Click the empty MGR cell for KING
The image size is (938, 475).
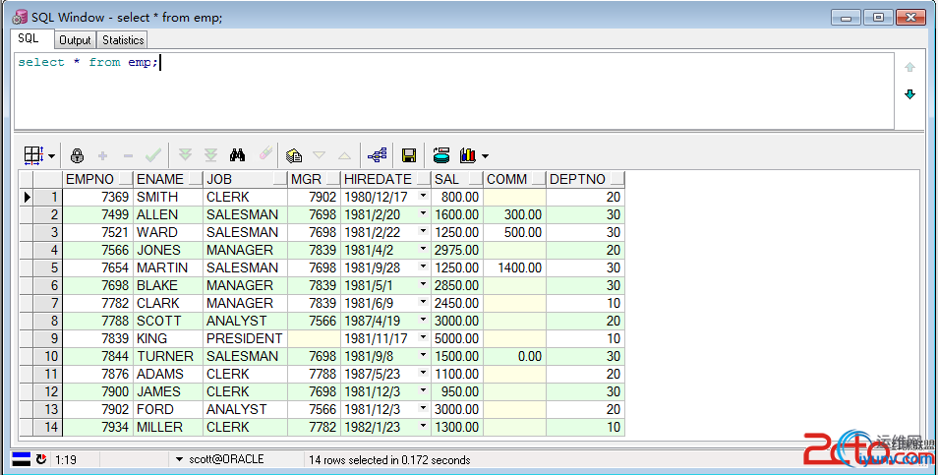coord(314,338)
